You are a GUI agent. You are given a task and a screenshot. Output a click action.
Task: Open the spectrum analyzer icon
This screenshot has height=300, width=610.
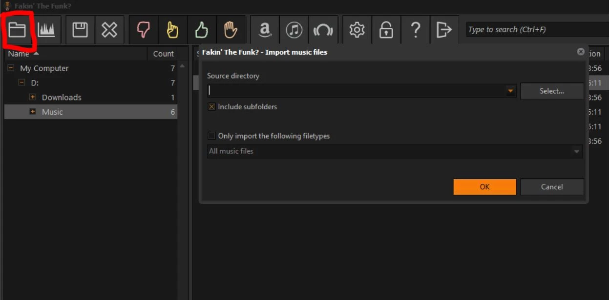click(46, 30)
